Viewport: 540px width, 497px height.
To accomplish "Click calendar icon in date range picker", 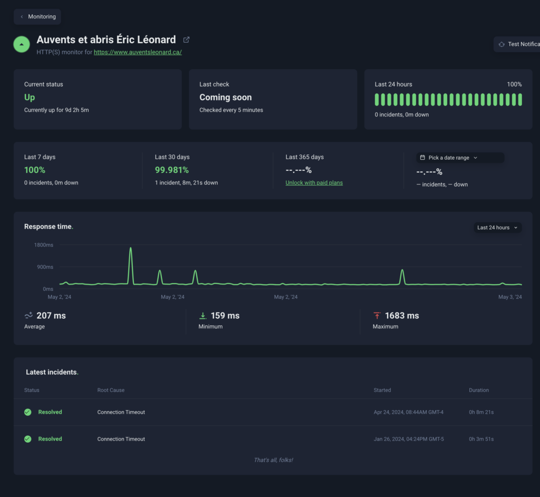I will pyautogui.click(x=422, y=158).
